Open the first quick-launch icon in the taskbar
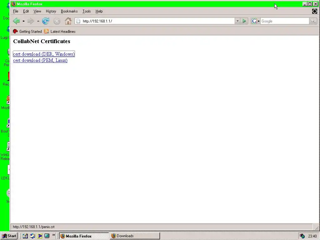 [x=25, y=236]
